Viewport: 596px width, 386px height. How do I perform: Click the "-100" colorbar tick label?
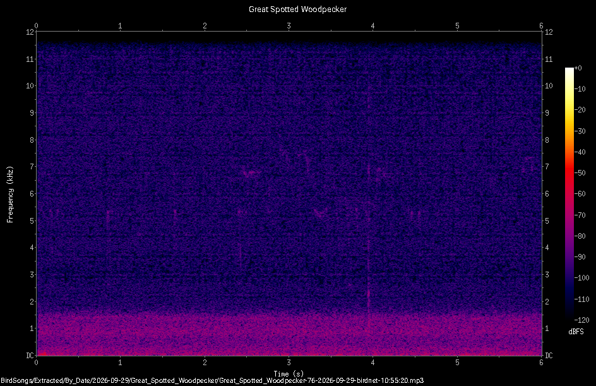(581, 278)
